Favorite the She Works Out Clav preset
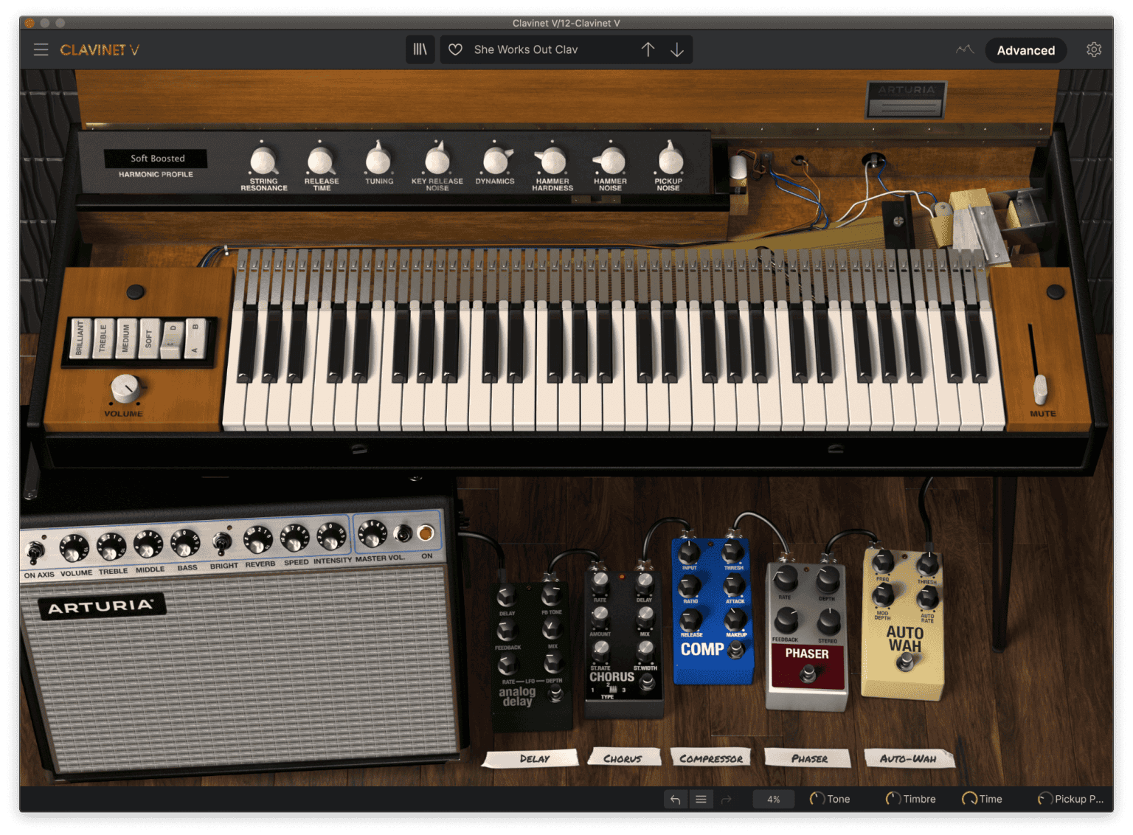This screenshot has height=835, width=1133. pyautogui.click(x=455, y=49)
